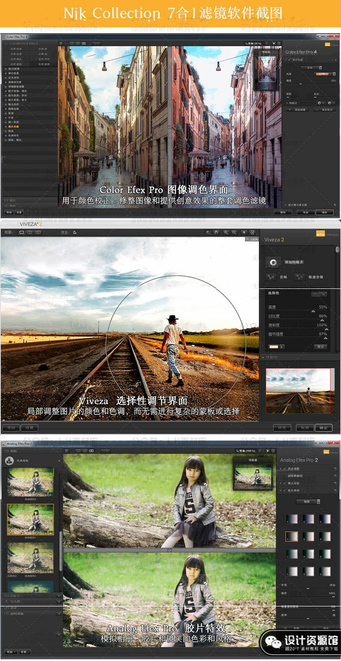
Task: Click zoom out magnifier in Viveza toolbar
Action: pos(234,232)
